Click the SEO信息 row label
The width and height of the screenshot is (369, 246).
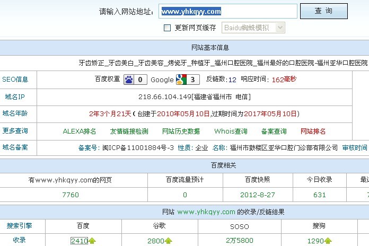15,80
